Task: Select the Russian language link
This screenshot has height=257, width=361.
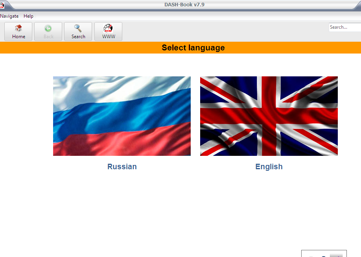Action: (122, 166)
